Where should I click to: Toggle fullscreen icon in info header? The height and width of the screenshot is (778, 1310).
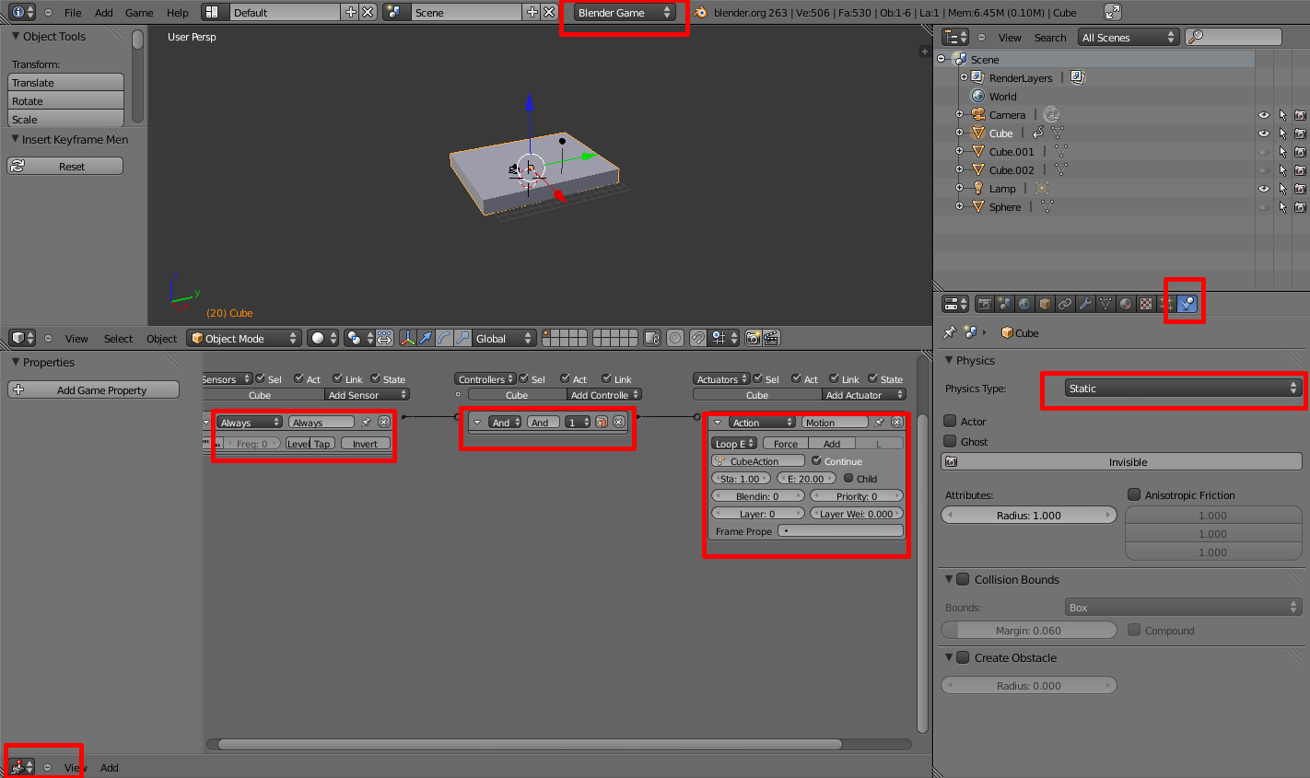pos(1113,12)
